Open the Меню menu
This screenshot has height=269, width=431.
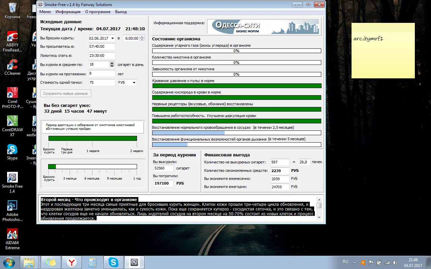pyautogui.click(x=45, y=12)
